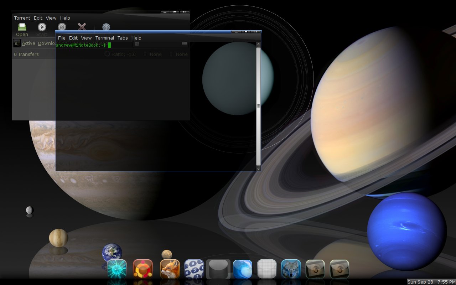Click the terminal scrollbar up arrow
The height and width of the screenshot is (285, 456).
coord(259,45)
